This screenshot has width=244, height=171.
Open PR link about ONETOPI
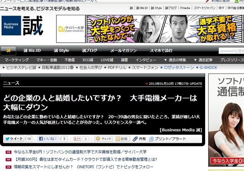(x=83, y=167)
